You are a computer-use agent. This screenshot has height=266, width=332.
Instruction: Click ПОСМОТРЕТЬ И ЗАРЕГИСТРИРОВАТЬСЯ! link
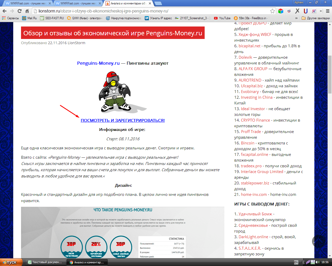(123, 120)
